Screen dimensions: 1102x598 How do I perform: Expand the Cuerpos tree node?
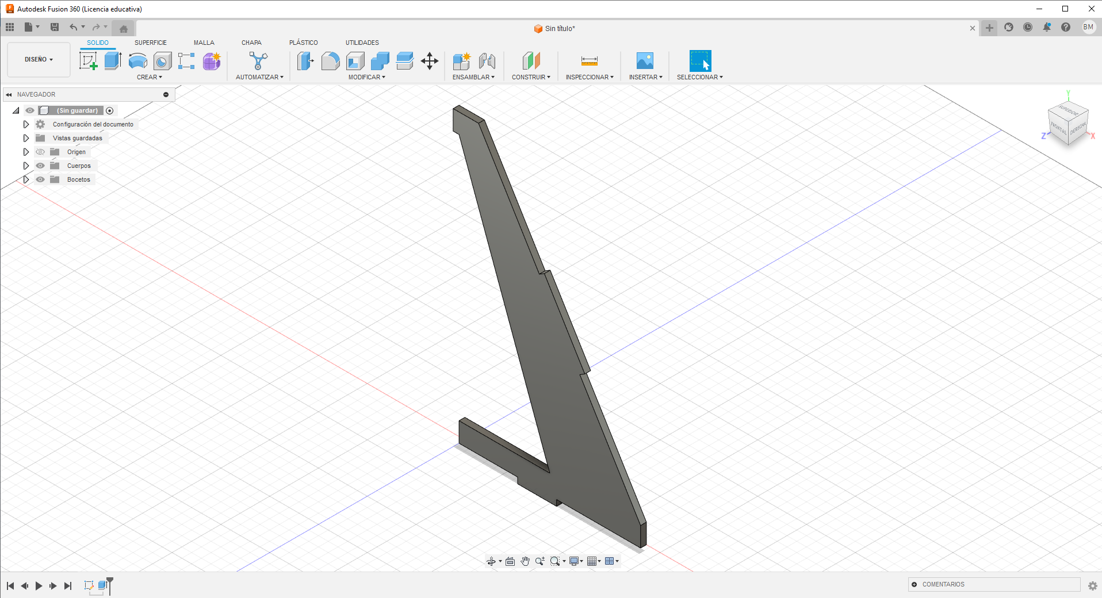click(x=26, y=166)
